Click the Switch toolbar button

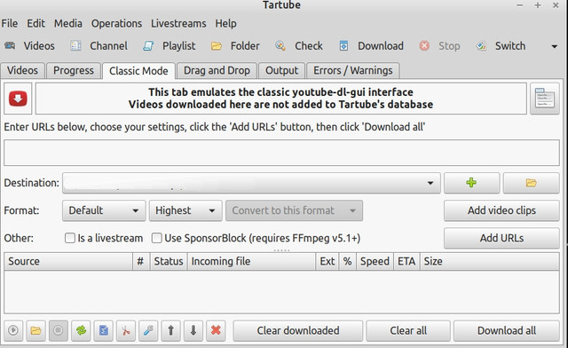pos(501,46)
